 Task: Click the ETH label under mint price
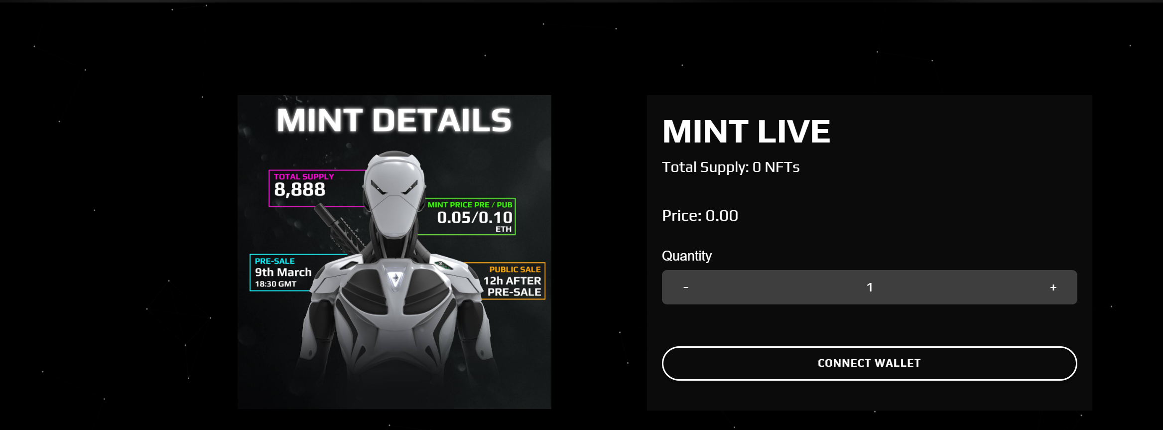(x=503, y=229)
